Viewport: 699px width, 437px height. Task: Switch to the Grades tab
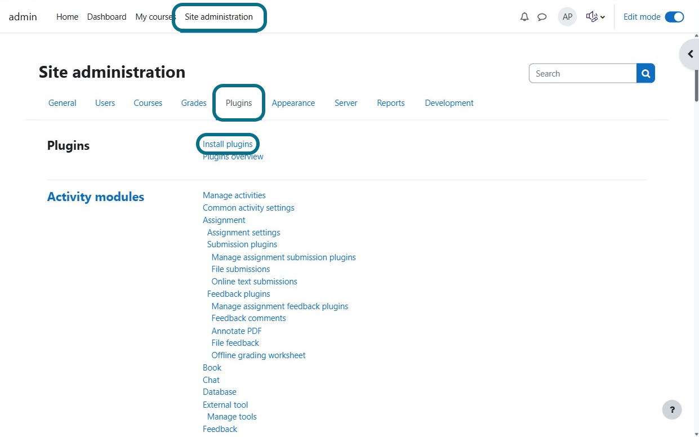pos(194,103)
